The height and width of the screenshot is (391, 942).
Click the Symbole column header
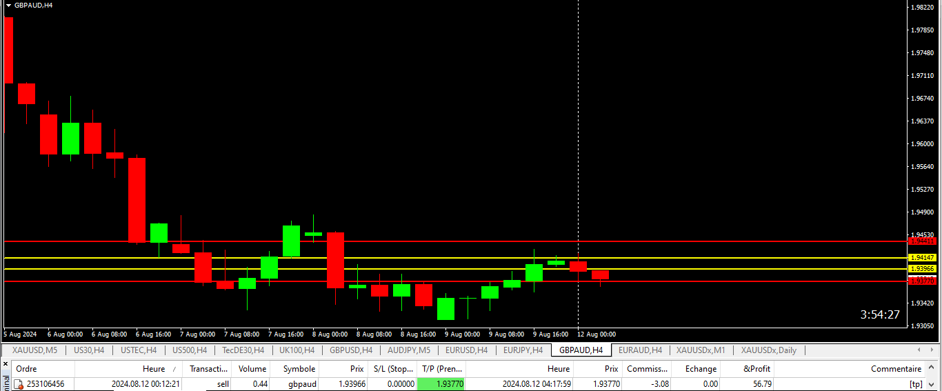point(299,369)
